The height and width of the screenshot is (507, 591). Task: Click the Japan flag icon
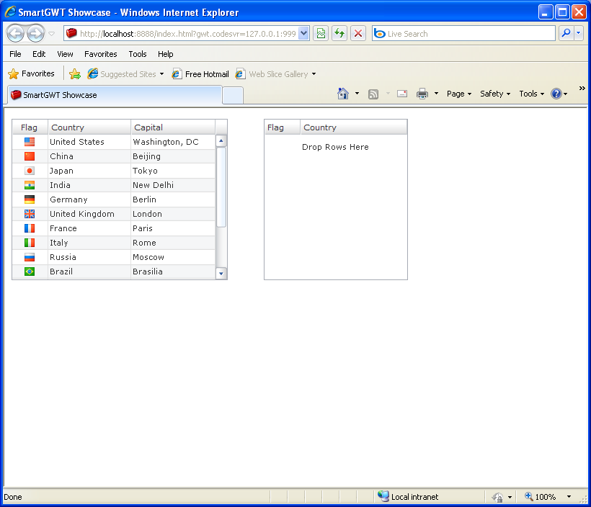pyautogui.click(x=30, y=171)
